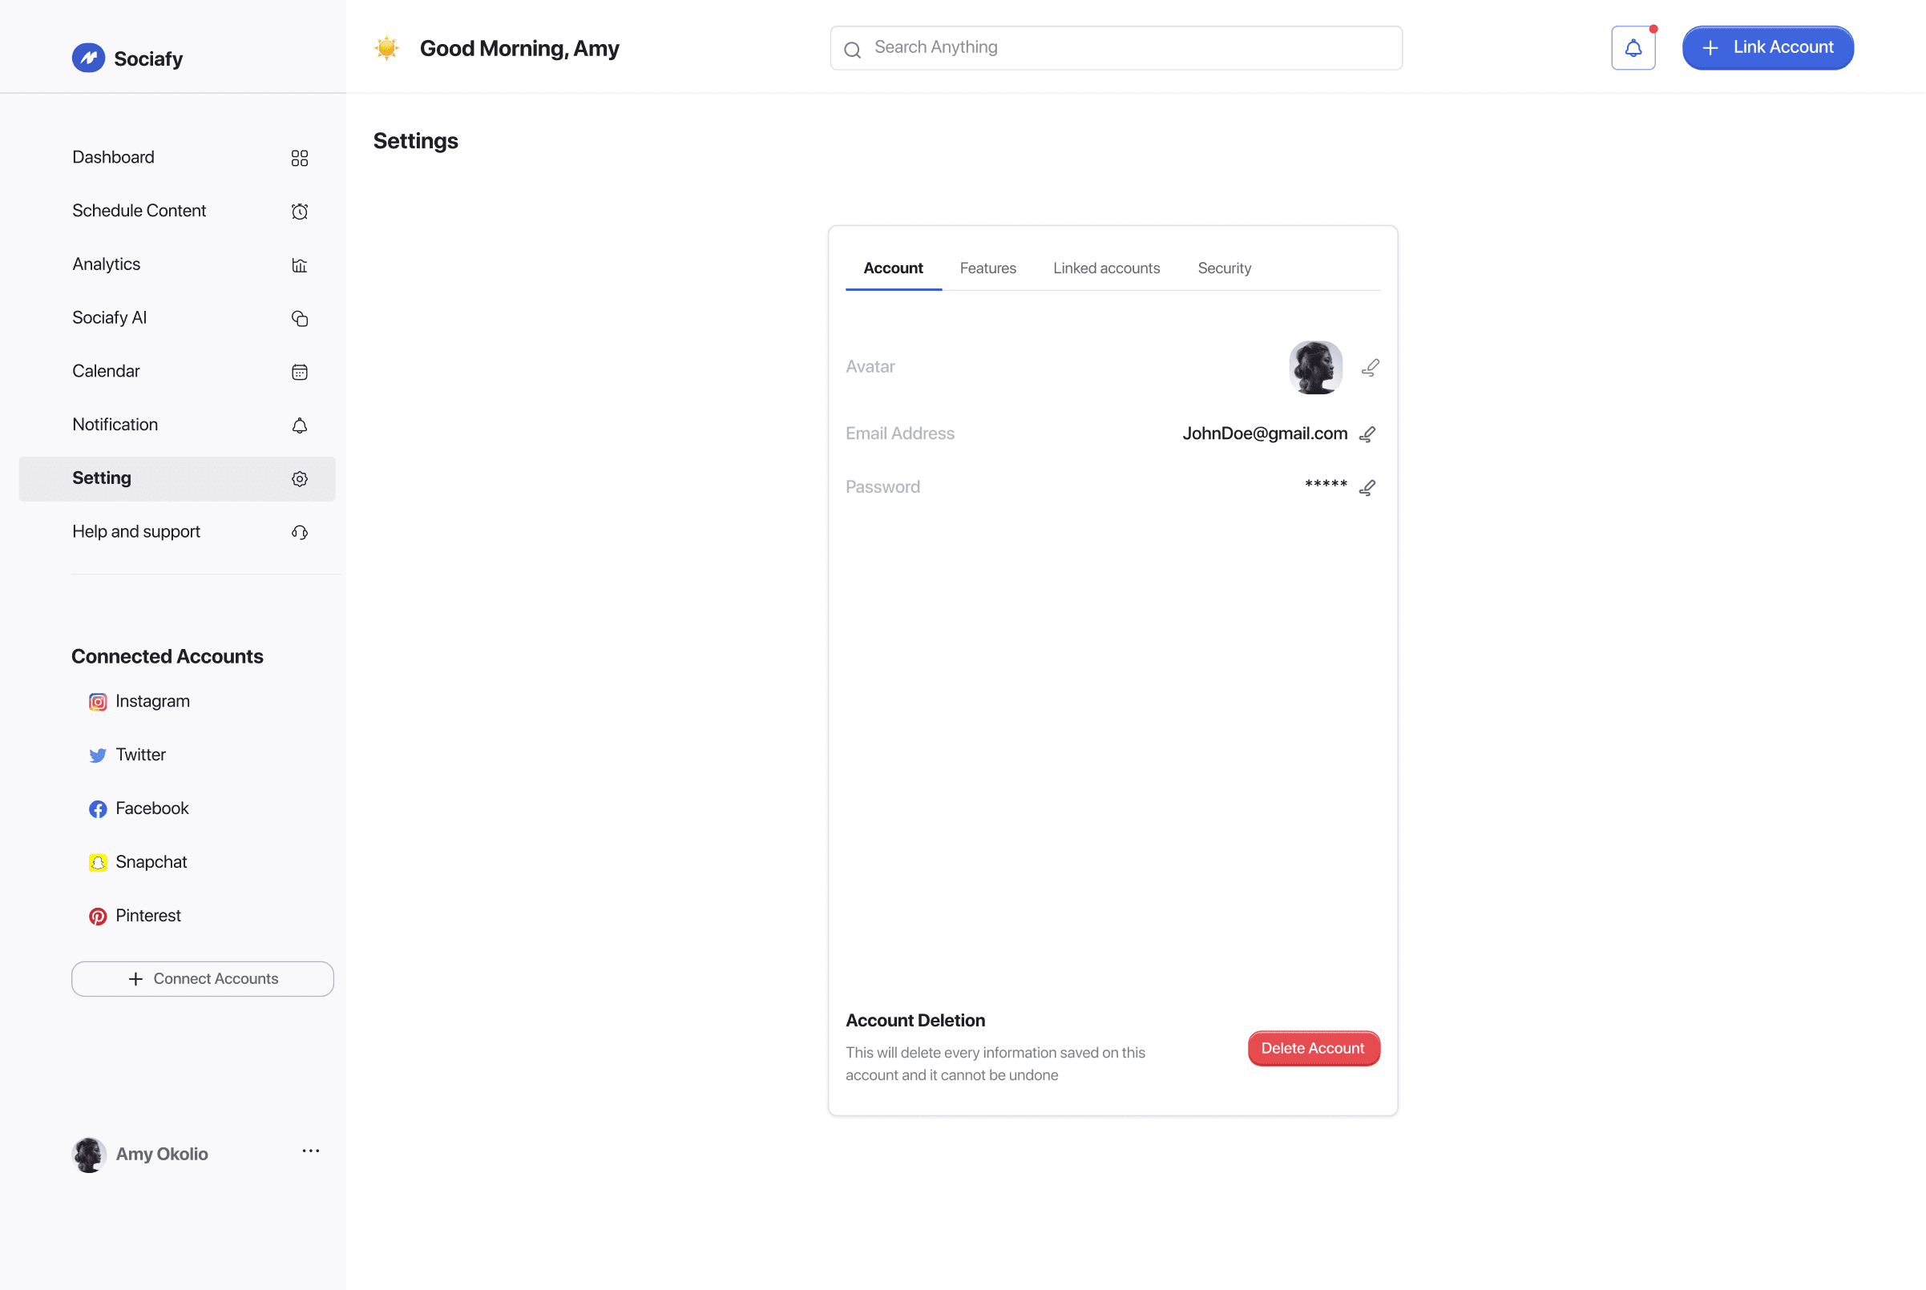Click the Calendar icon in sidebar
Image resolution: width=1926 pixels, height=1290 pixels.
pyautogui.click(x=300, y=372)
